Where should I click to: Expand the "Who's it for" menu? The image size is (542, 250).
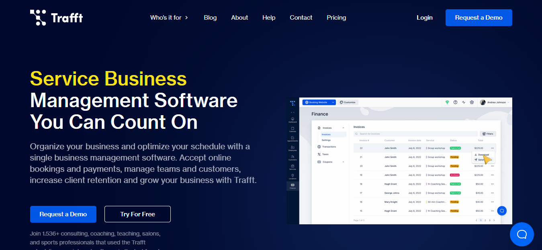coord(169,18)
